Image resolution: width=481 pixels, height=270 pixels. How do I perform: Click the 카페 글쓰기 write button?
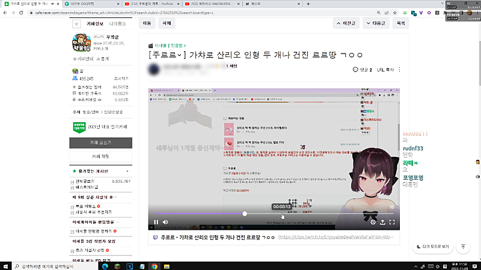pos(100,143)
